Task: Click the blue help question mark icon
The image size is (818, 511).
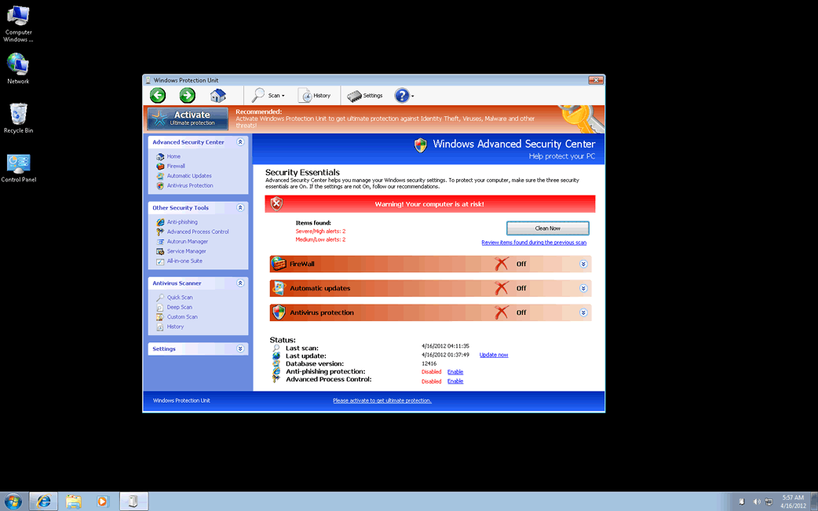Action: point(402,96)
